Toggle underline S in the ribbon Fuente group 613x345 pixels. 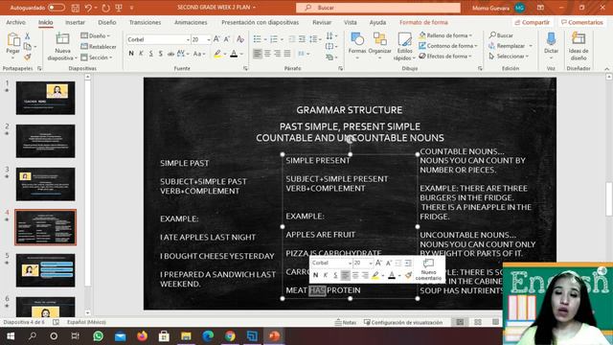(151, 54)
